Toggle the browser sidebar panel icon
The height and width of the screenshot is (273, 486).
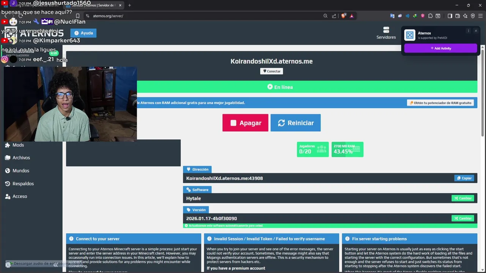click(450, 16)
